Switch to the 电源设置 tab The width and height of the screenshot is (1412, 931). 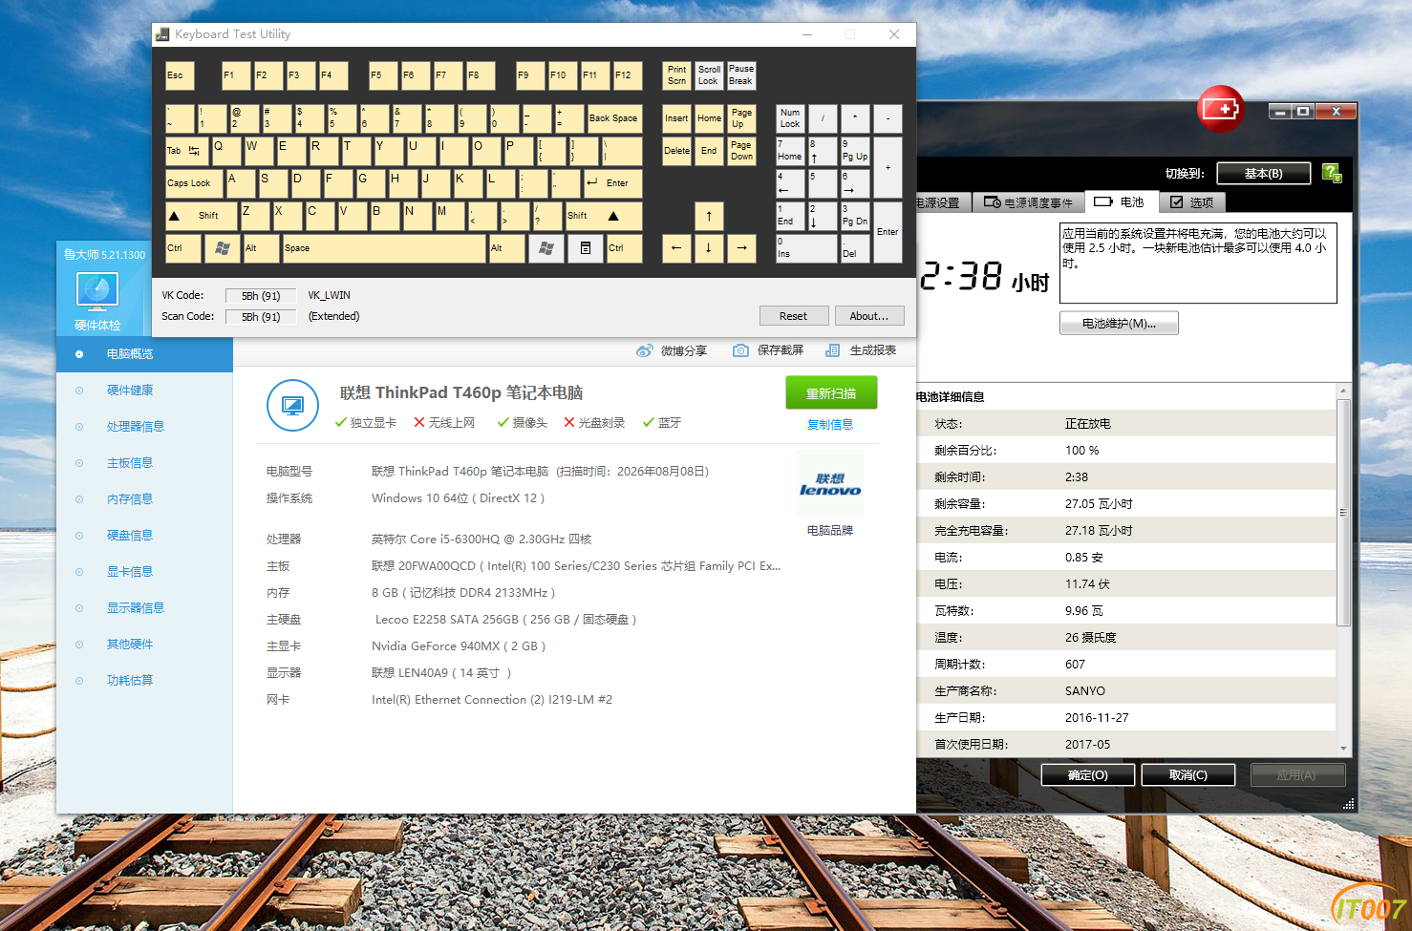tap(943, 202)
